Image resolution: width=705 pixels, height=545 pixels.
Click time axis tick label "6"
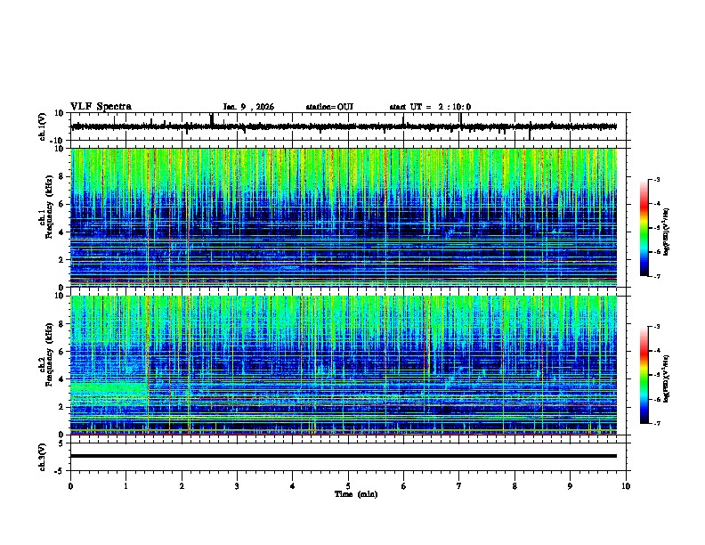point(403,486)
